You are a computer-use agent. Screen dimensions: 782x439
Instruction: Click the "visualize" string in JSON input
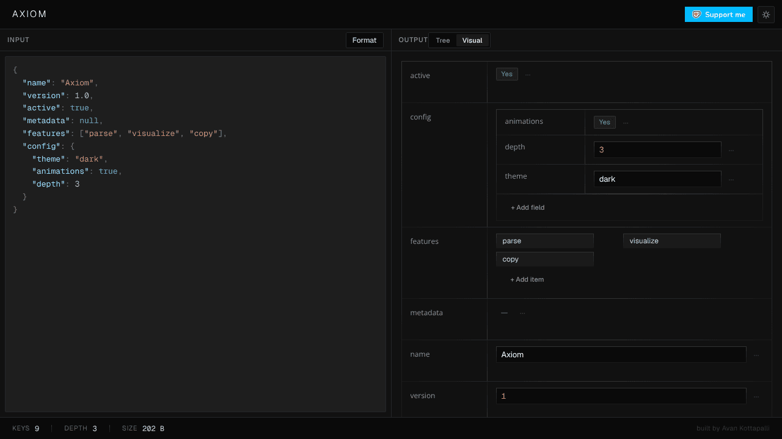153,134
